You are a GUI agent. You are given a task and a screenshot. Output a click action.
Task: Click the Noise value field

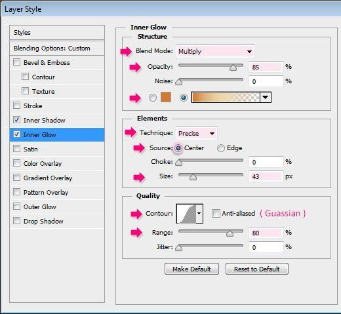266,81
